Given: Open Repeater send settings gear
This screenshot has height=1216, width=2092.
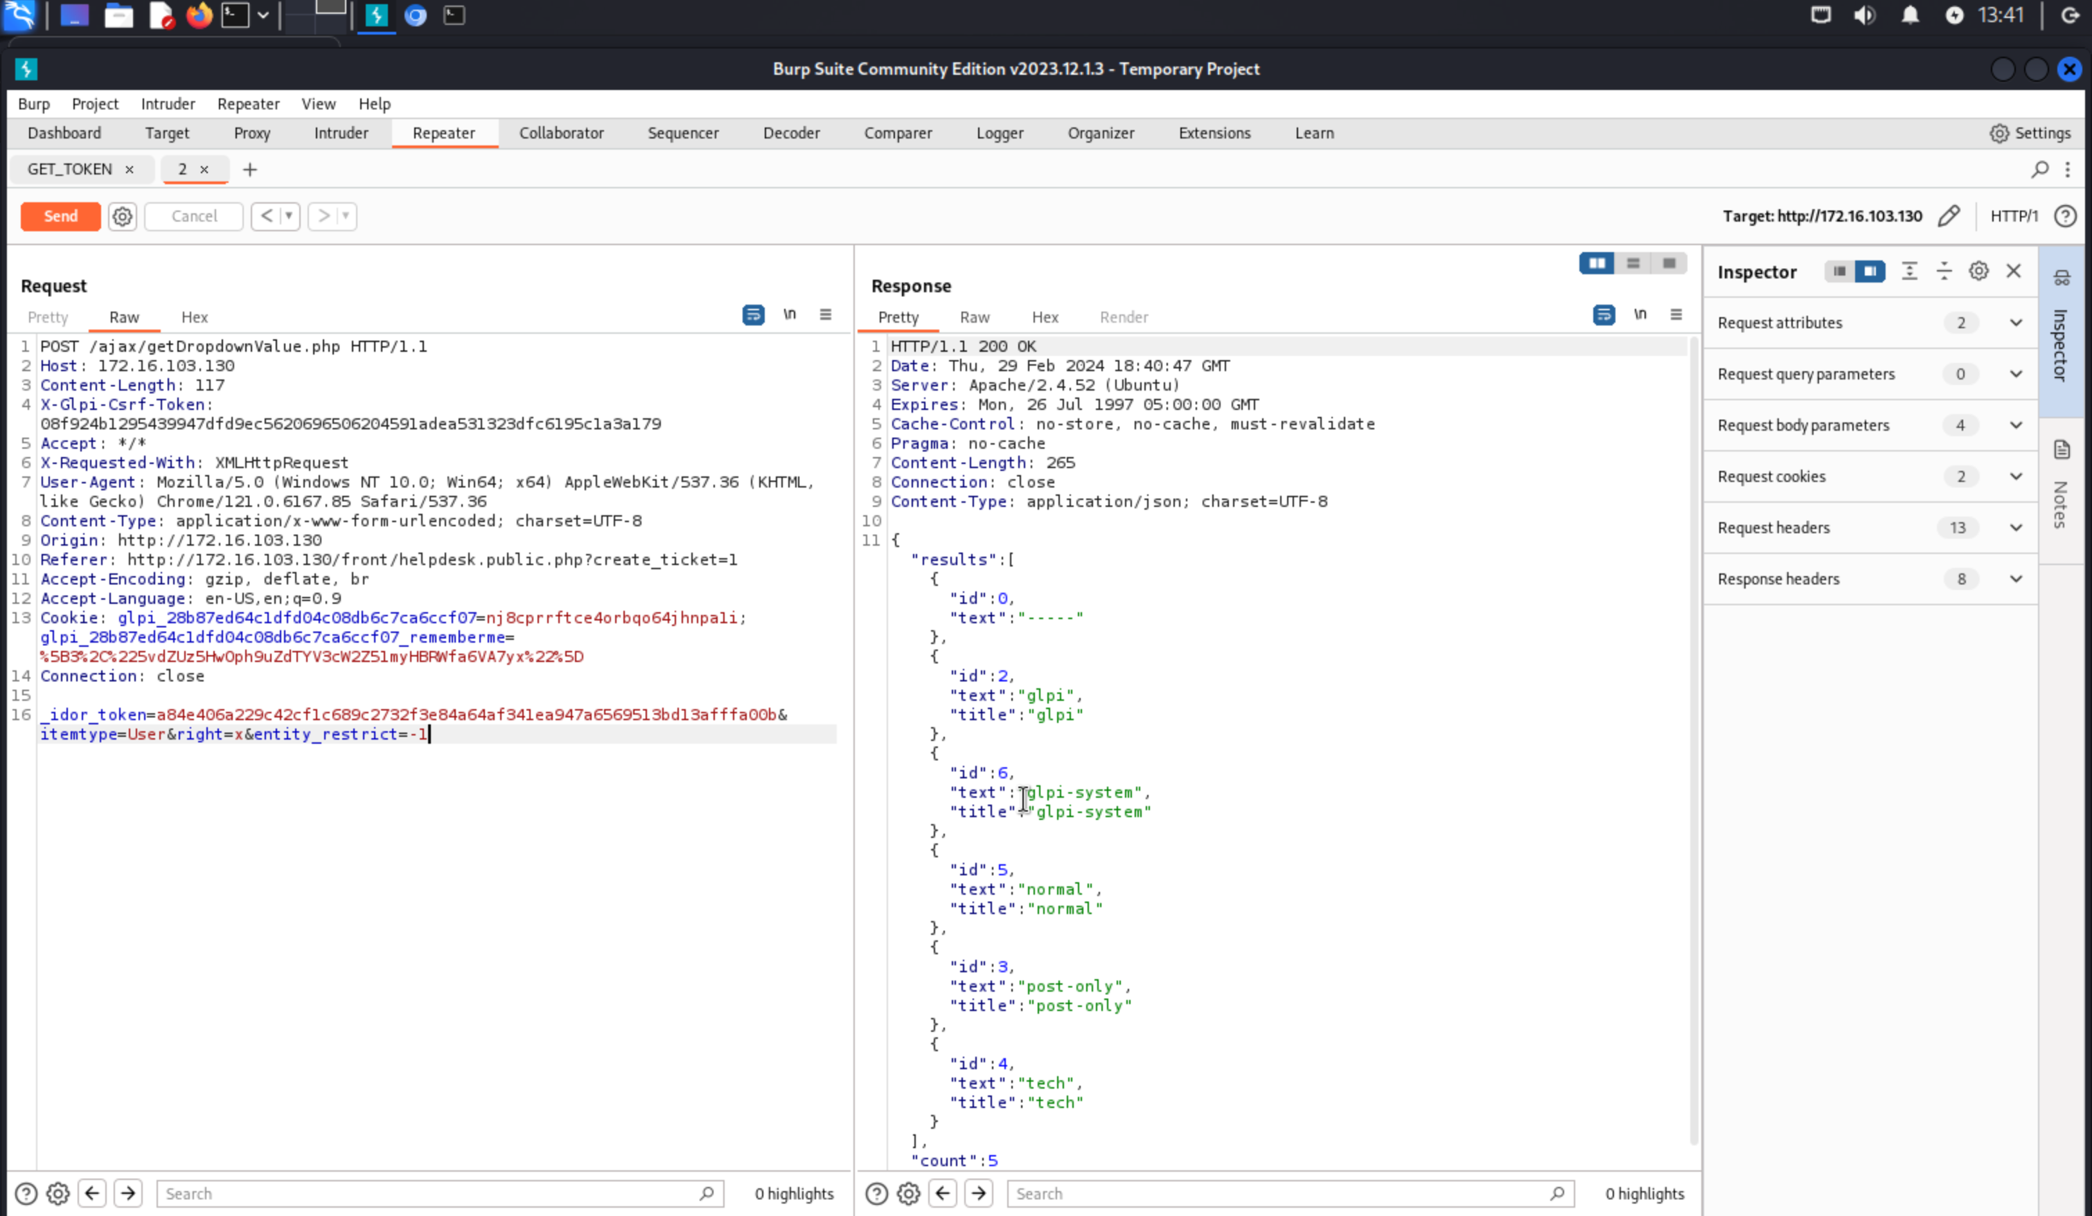Looking at the screenshot, I should [x=122, y=216].
